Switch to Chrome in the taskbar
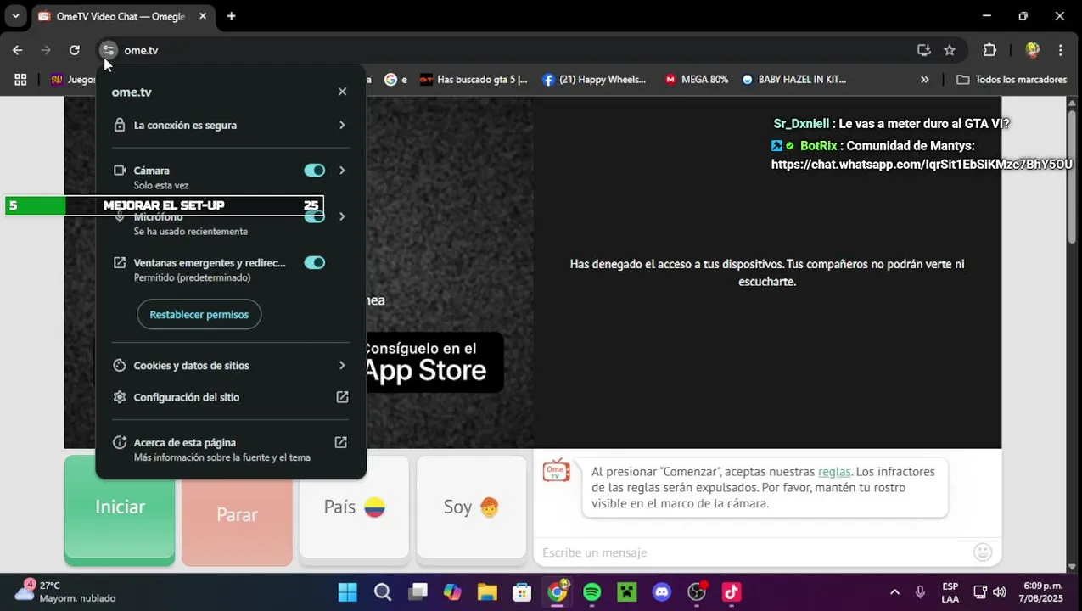The height and width of the screenshot is (611, 1082). coord(558,591)
